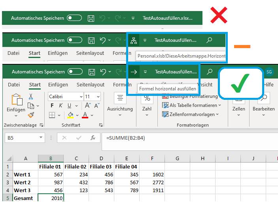The height and width of the screenshot is (202, 278).
Task: Open the Calibri font name dropdown
Action: coord(66,97)
